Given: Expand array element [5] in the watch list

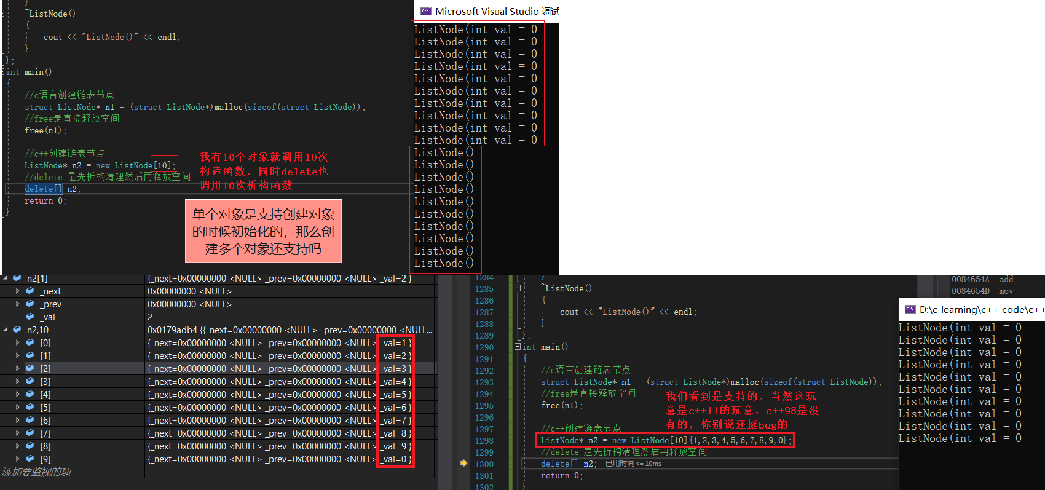Looking at the screenshot, I should [17, 408].
